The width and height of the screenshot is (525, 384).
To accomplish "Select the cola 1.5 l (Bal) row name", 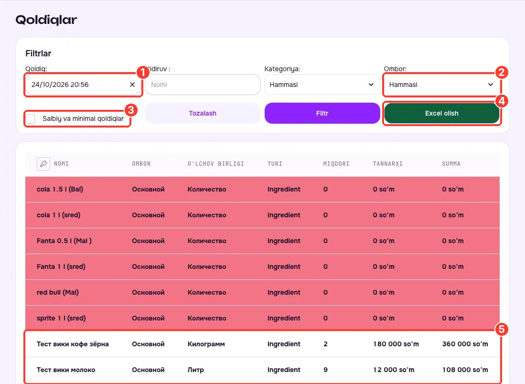I will coord(60,189).
